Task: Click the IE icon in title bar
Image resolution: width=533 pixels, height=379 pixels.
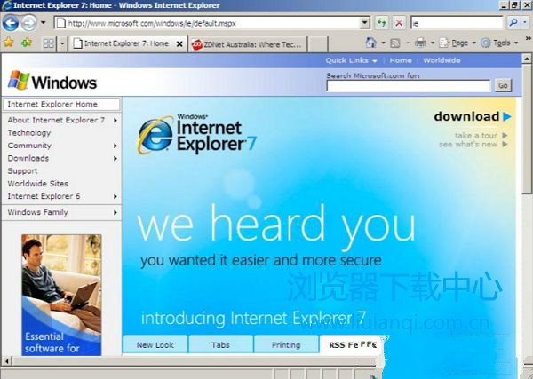Action: coord(6,5)
